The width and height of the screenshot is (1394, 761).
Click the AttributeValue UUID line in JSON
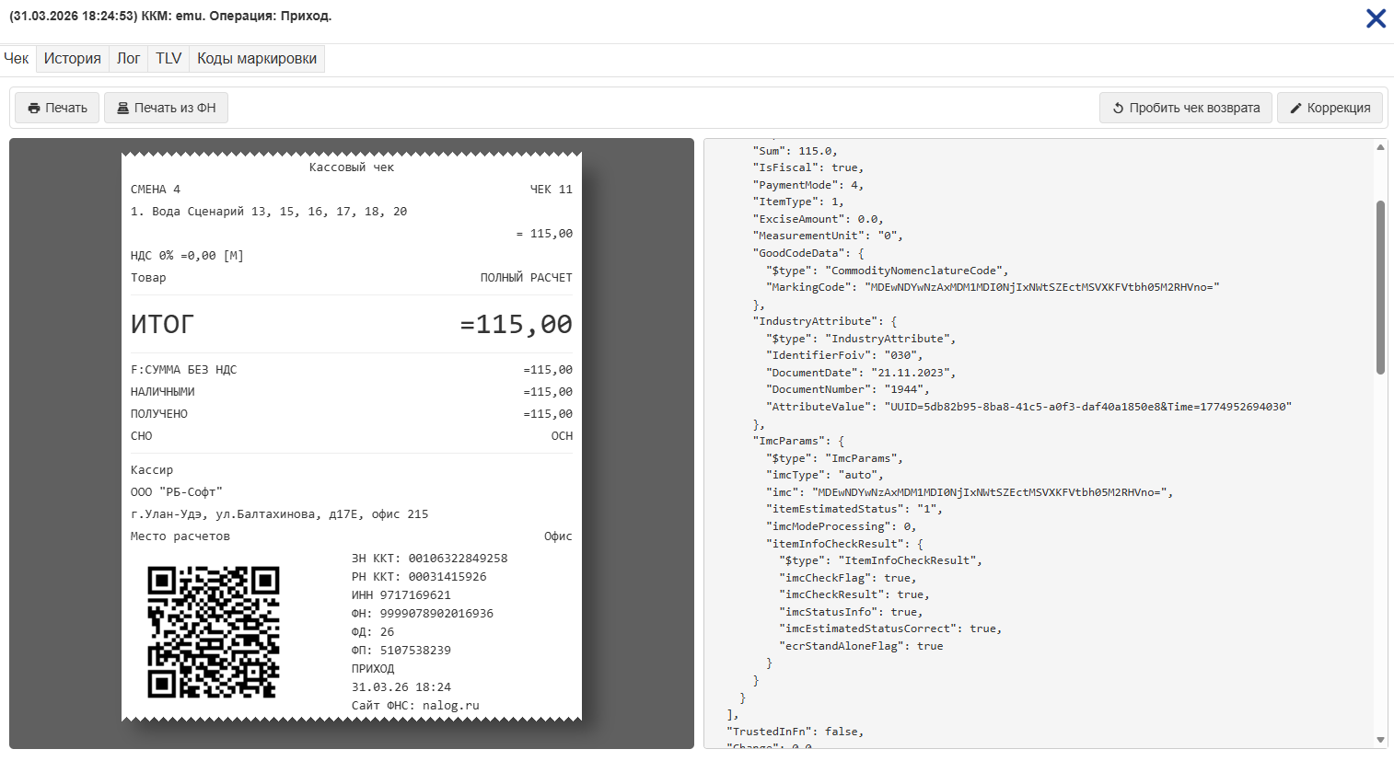[x=1087, y=407]
